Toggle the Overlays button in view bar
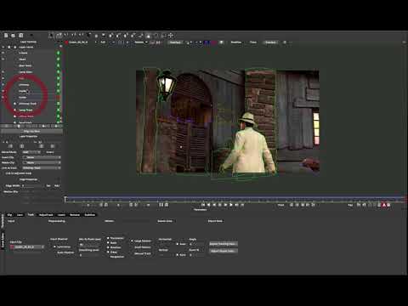The image size is (408, 306). (175, 42)
